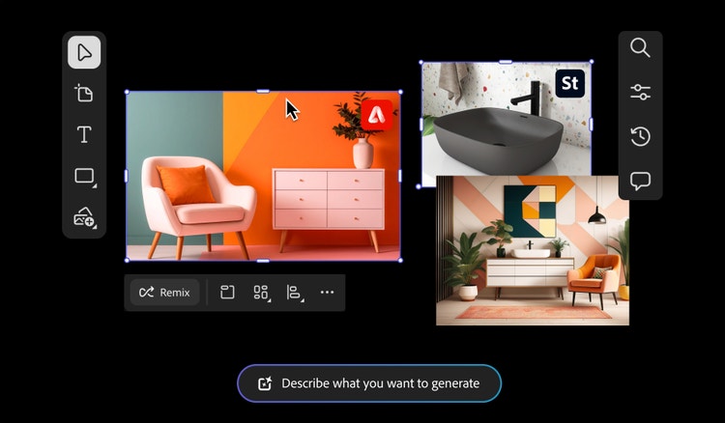The height and width of the screenshot is (423, 725).
Task: Open the version history clock icon
Action: (640, 136)
